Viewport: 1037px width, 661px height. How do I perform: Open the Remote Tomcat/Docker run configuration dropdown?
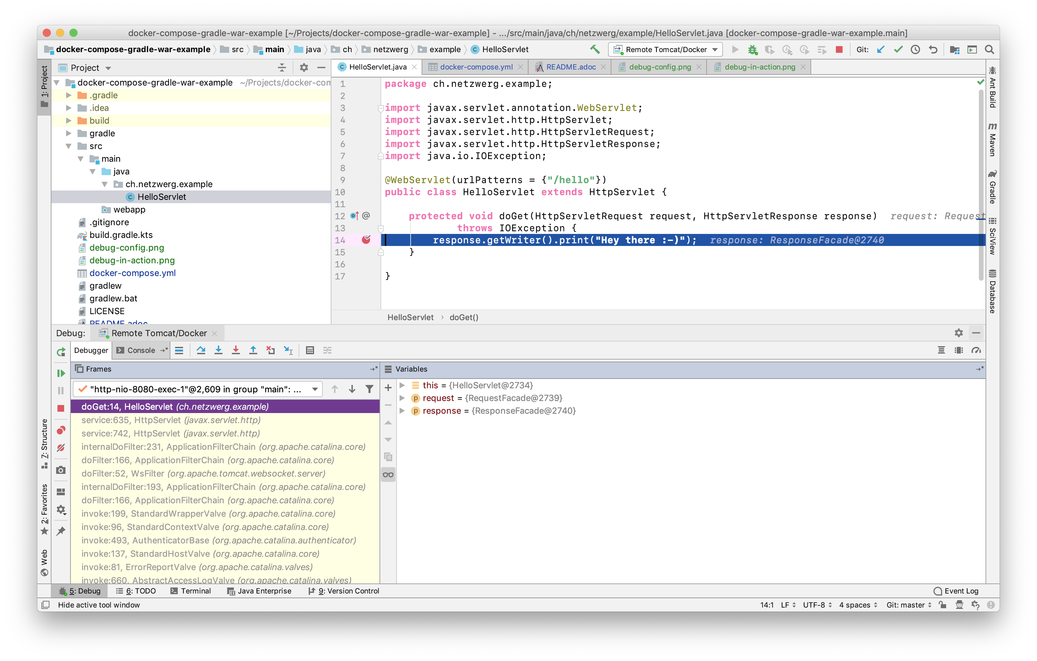pos(665,49)
